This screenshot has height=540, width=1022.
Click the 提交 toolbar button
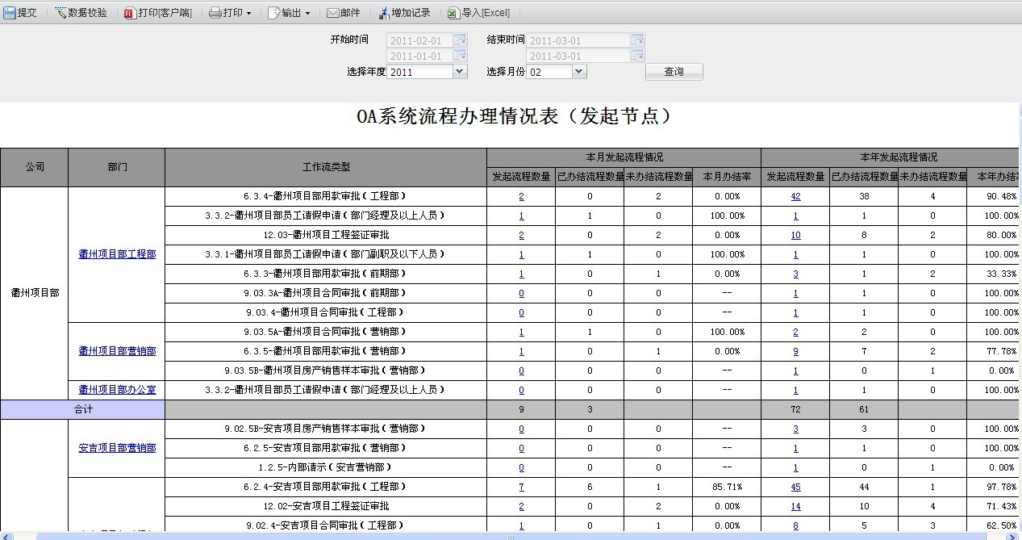pos(20,13)
